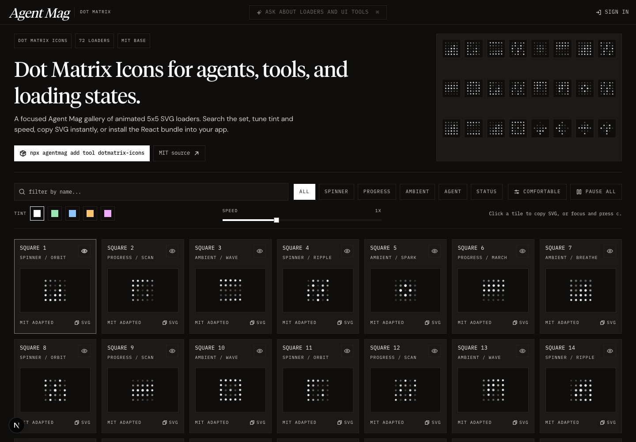Click the package icon in npx command button
636x442 pixels.
click(x=23, y=153)
